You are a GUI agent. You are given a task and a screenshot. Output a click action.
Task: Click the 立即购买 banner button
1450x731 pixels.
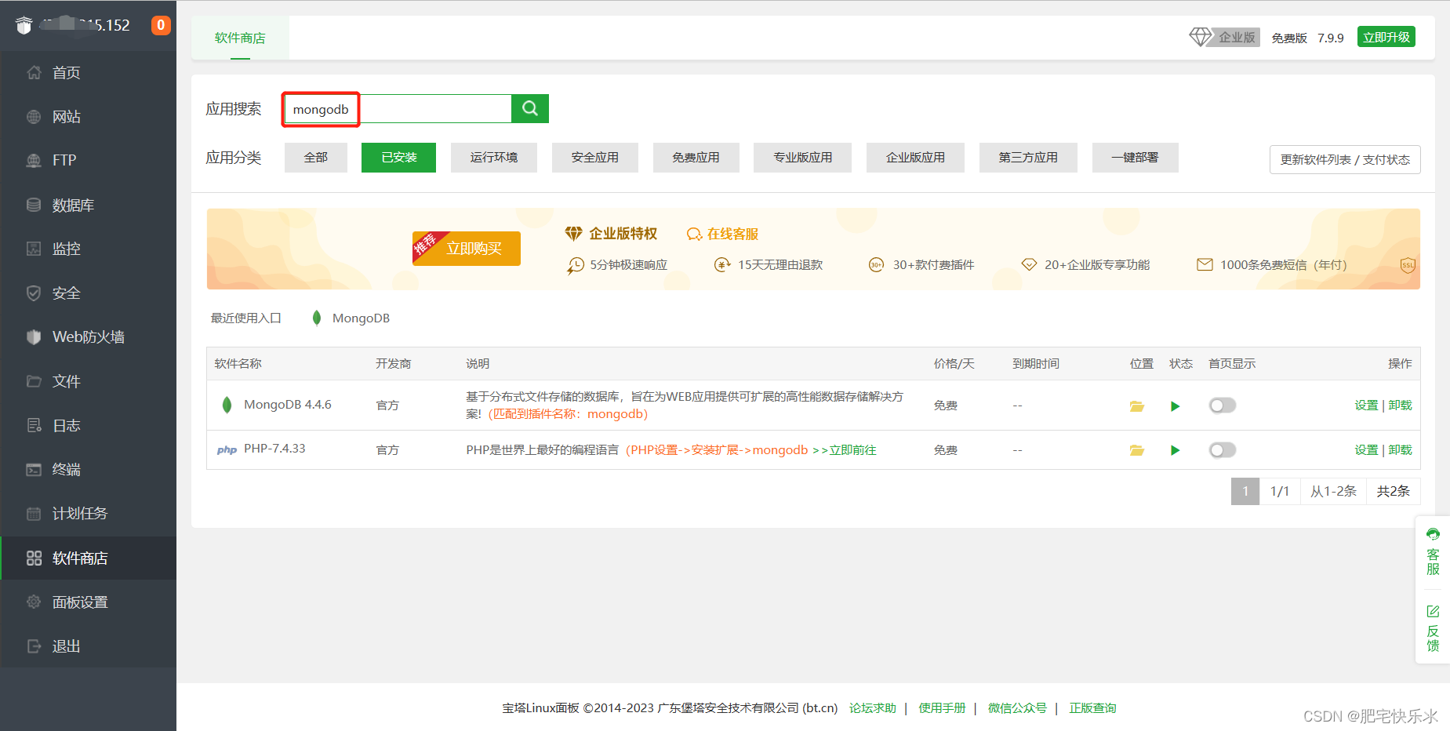click(467, 249)
